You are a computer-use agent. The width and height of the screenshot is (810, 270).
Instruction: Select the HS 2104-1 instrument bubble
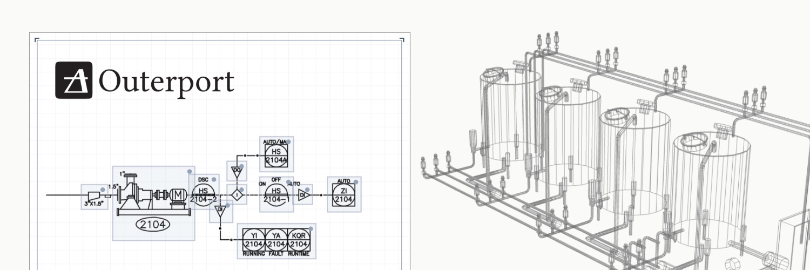point(276,194)
